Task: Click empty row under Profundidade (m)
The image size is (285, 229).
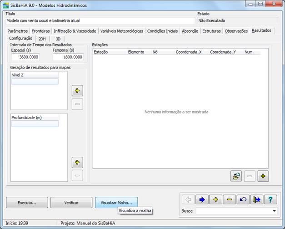Action: pyautogui.click(x=35, y=124)
